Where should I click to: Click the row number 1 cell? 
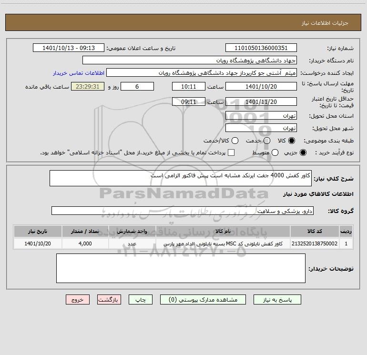pos(346,243)
